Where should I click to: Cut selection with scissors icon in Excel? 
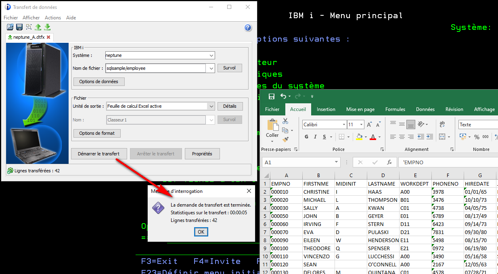286,121
